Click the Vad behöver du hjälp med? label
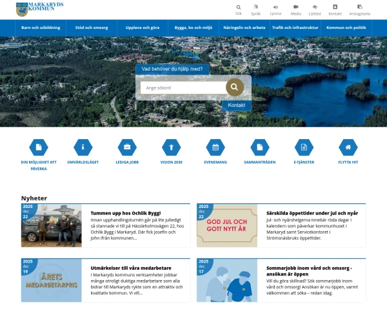The height and width of the screenshot is (309, 387). coord(172,70)
